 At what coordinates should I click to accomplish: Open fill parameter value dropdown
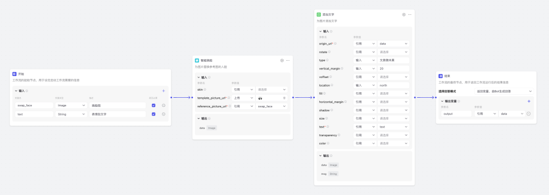point(393,94)
